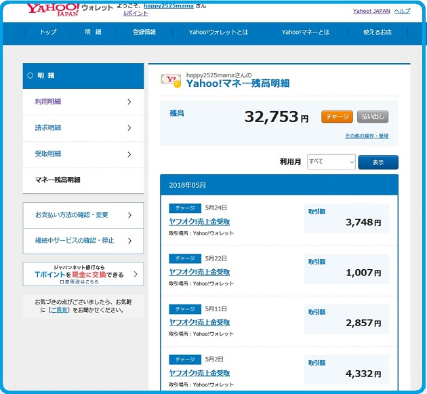427x394 pixels.
Task: Open ヤフオク!売上金受取 link dated 5月11日
Action: (x=199, y=322)
